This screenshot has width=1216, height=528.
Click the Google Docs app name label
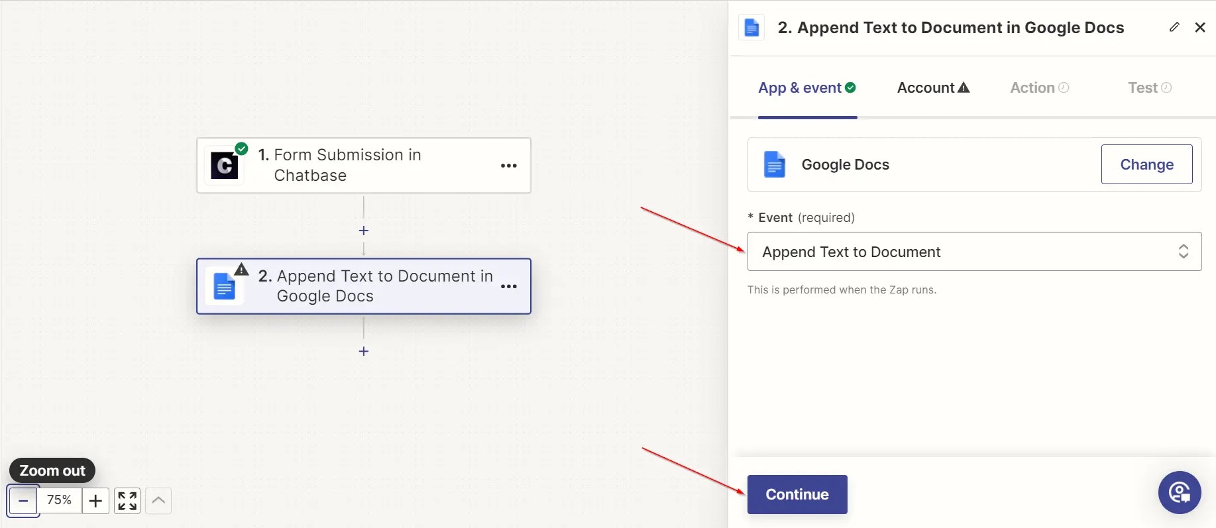tap(846, 164)
